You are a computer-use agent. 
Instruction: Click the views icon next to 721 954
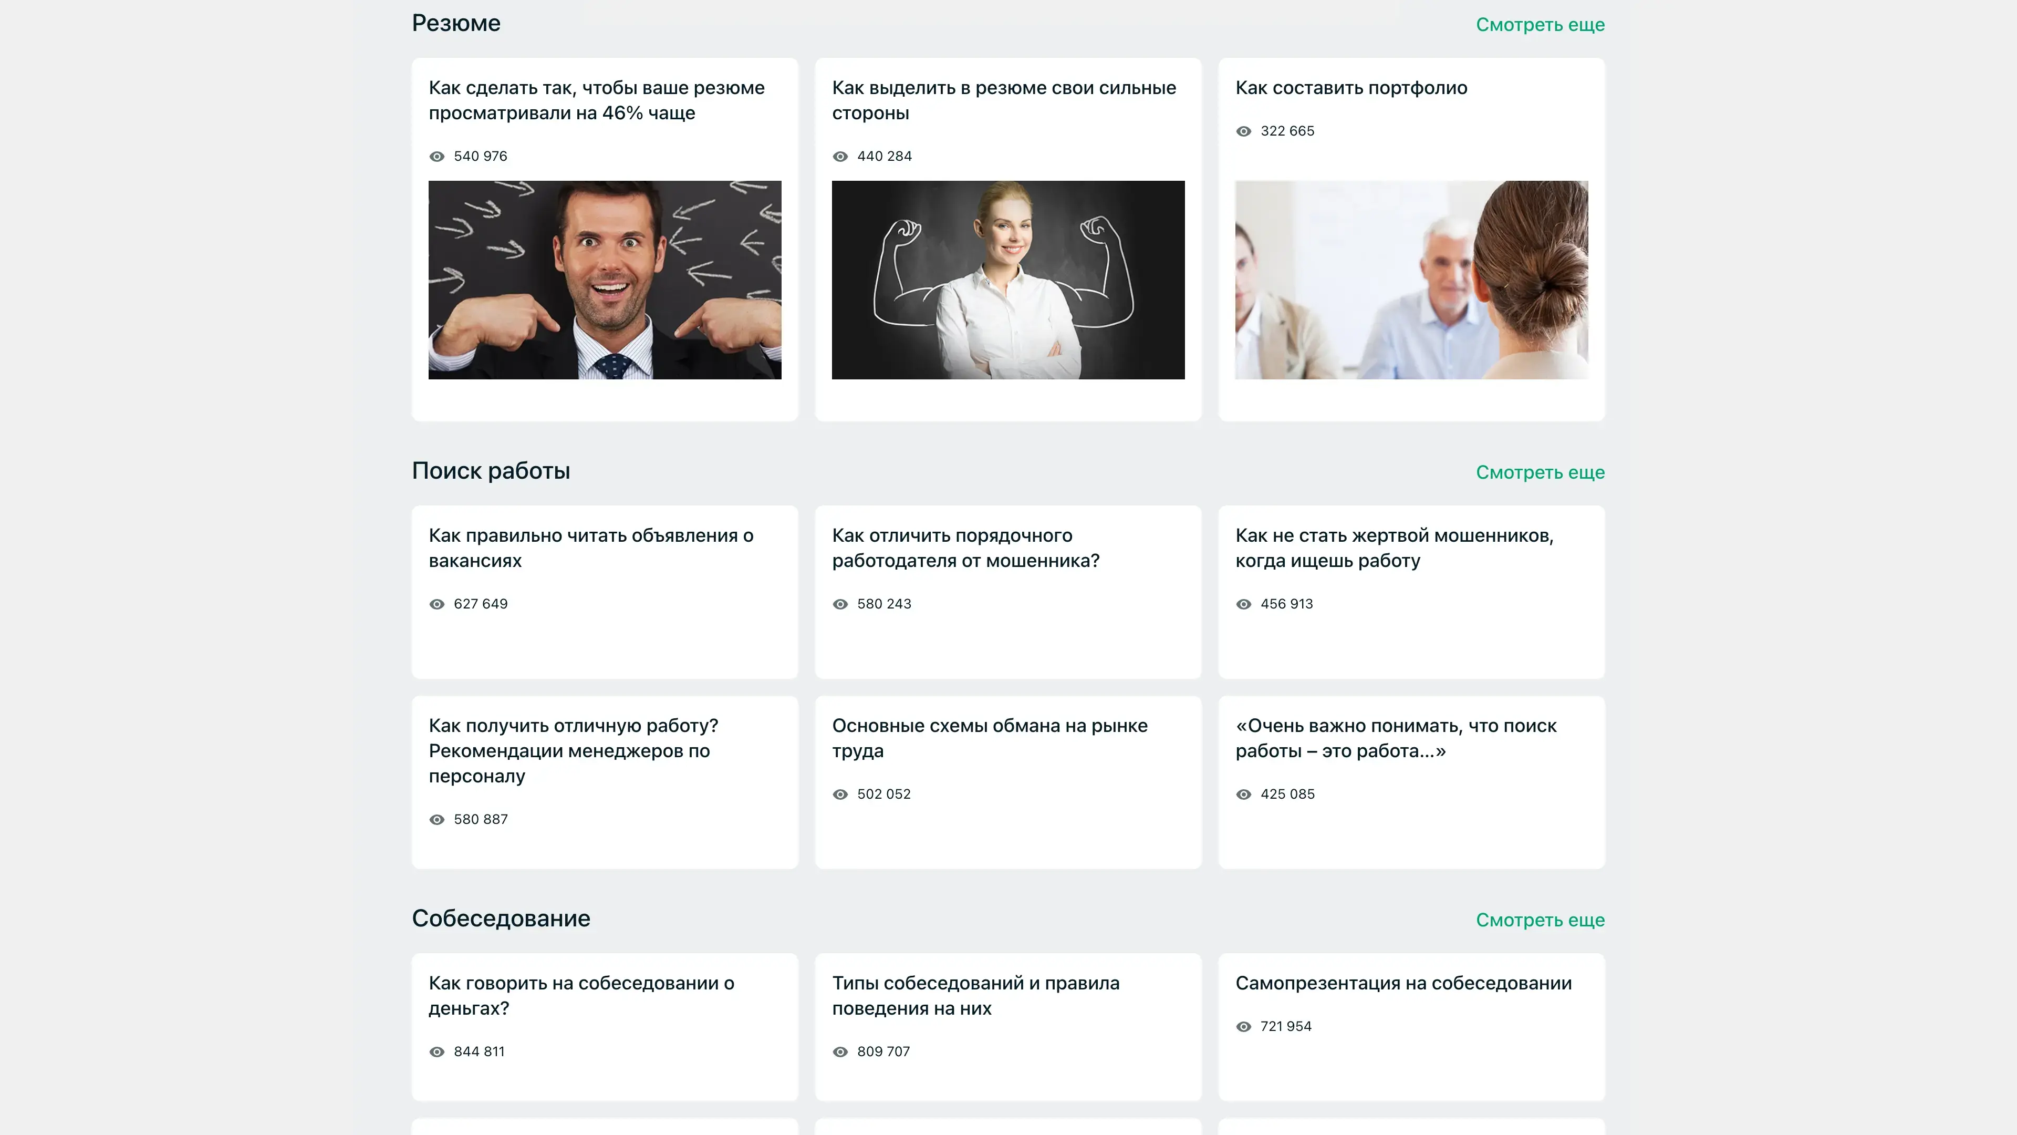[1243, 1027]
